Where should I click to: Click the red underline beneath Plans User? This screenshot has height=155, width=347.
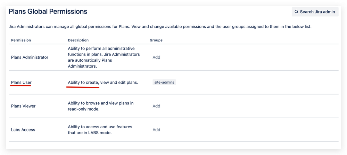(21, 86)
